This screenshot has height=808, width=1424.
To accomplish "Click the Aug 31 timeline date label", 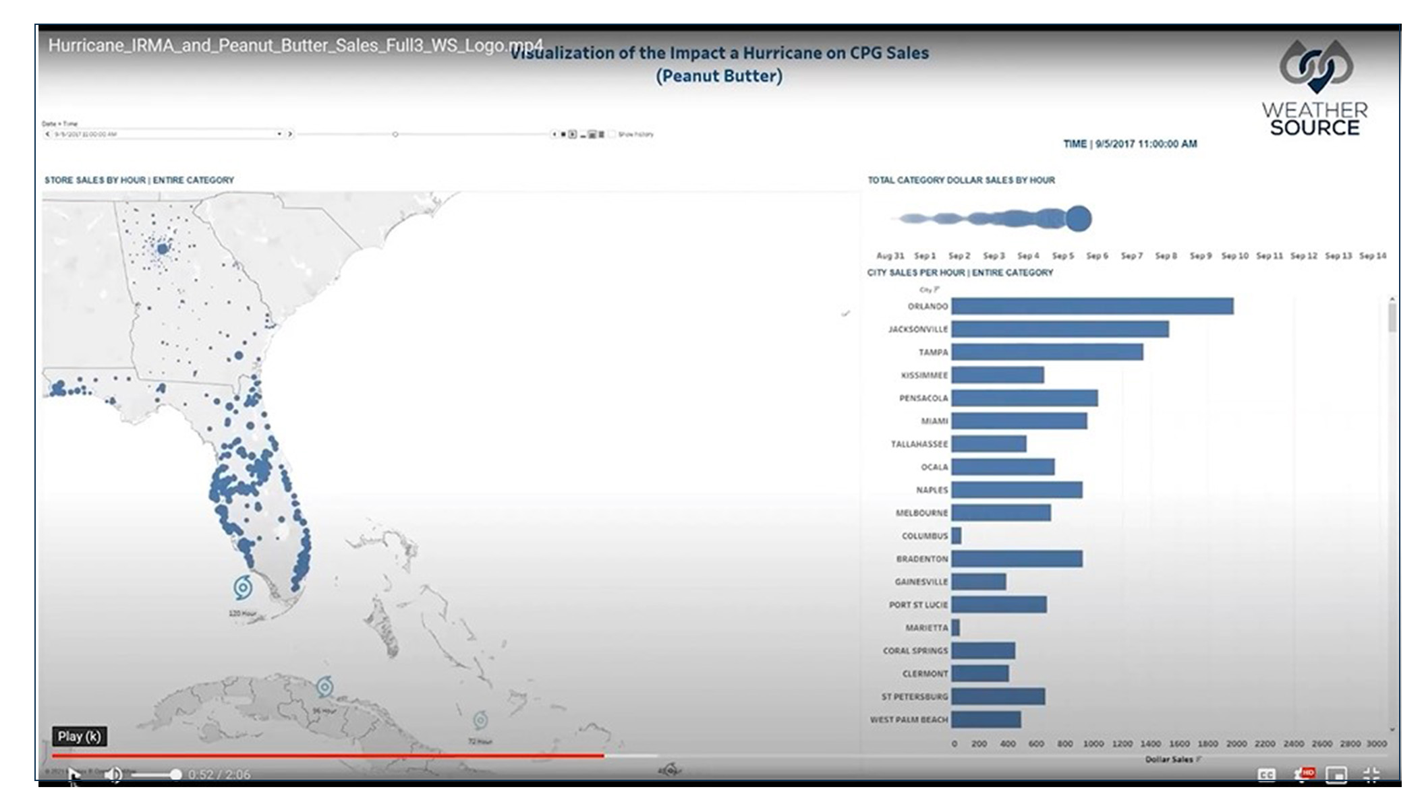I will [x=890, y=255].
